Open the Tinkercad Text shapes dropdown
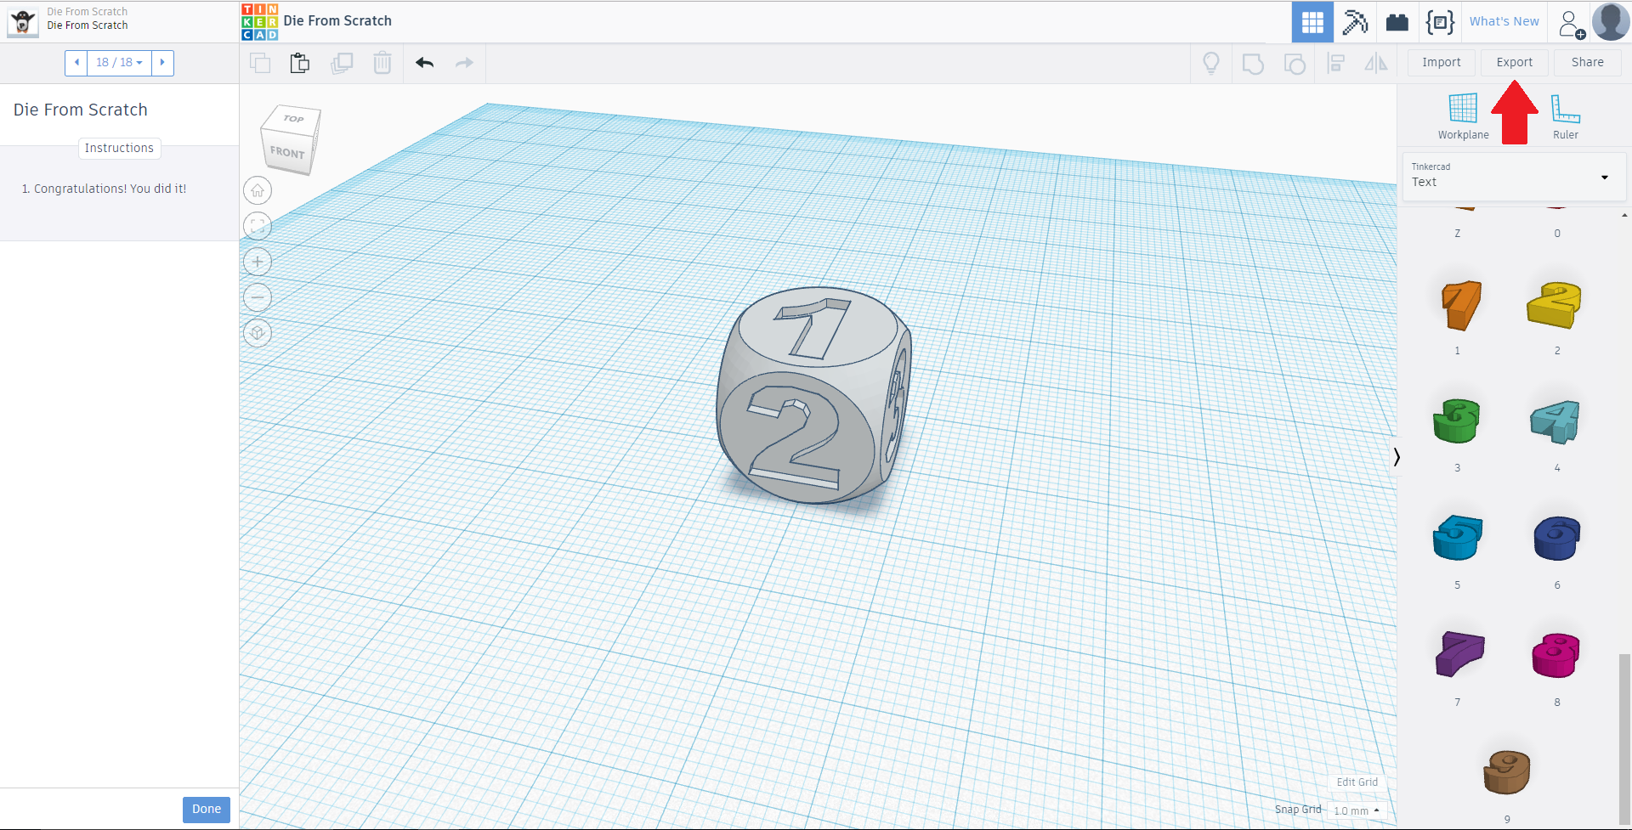Screen dimensions: 1632x830 [1513, 176]
